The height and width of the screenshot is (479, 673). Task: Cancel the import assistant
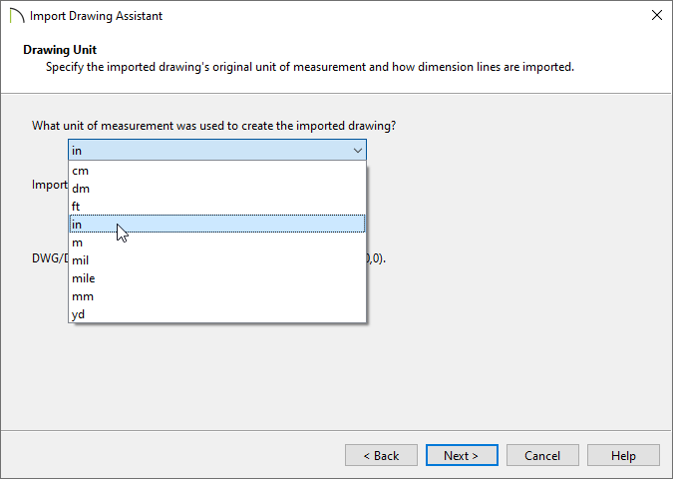click(x=542, y=455)
